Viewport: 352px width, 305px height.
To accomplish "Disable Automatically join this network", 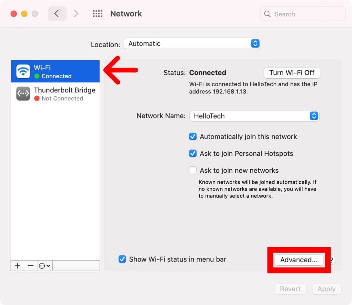I will point(193,136).
